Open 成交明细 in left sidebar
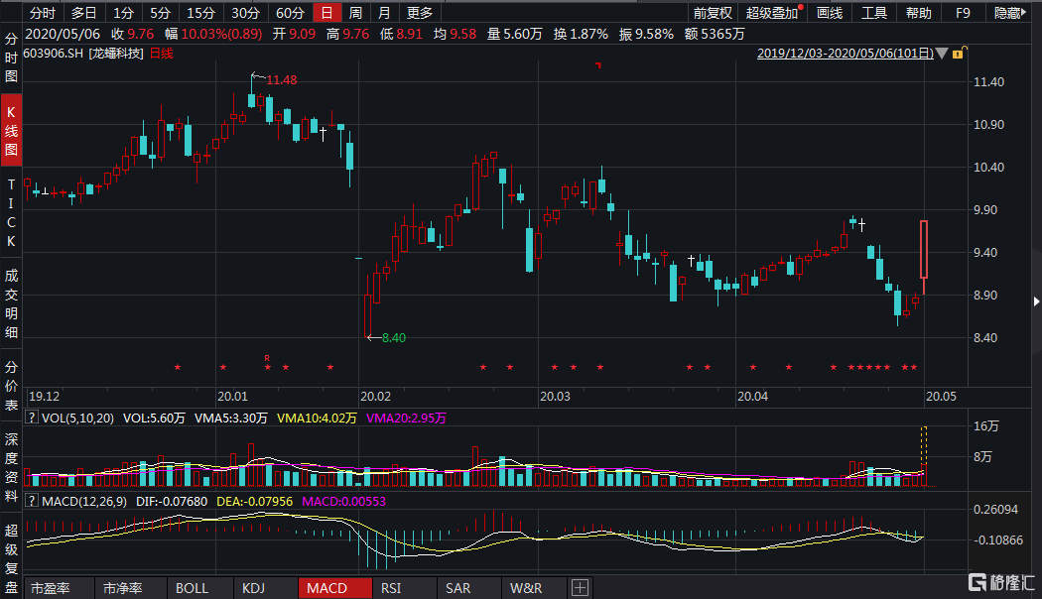The width and height of the screenshot is (1042, 599). [11, 303]
